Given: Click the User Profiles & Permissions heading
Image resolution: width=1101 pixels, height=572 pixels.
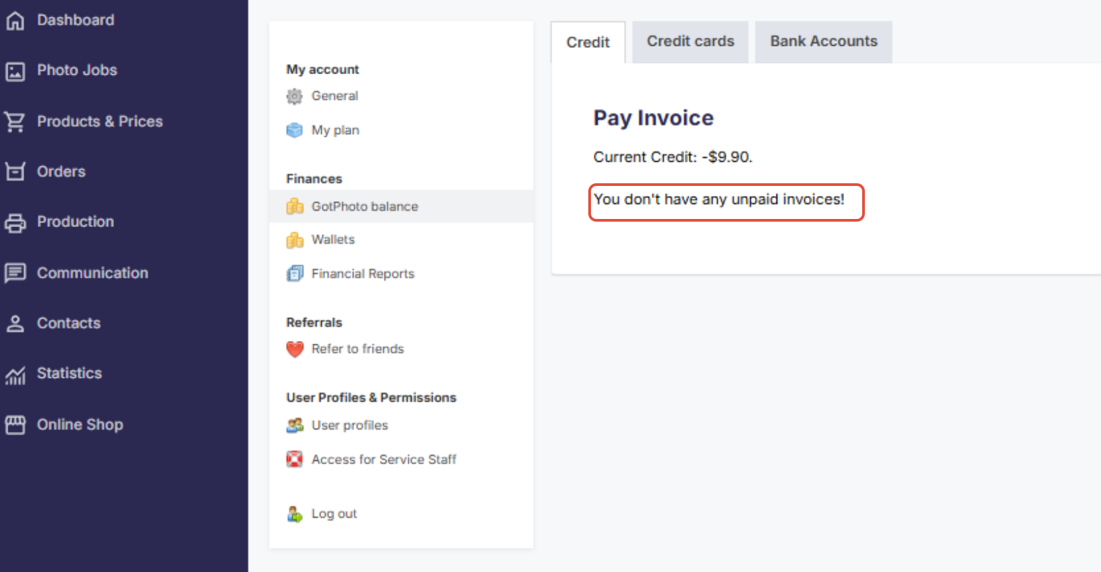Looking at the screenshot, I should tap(371, 398).
